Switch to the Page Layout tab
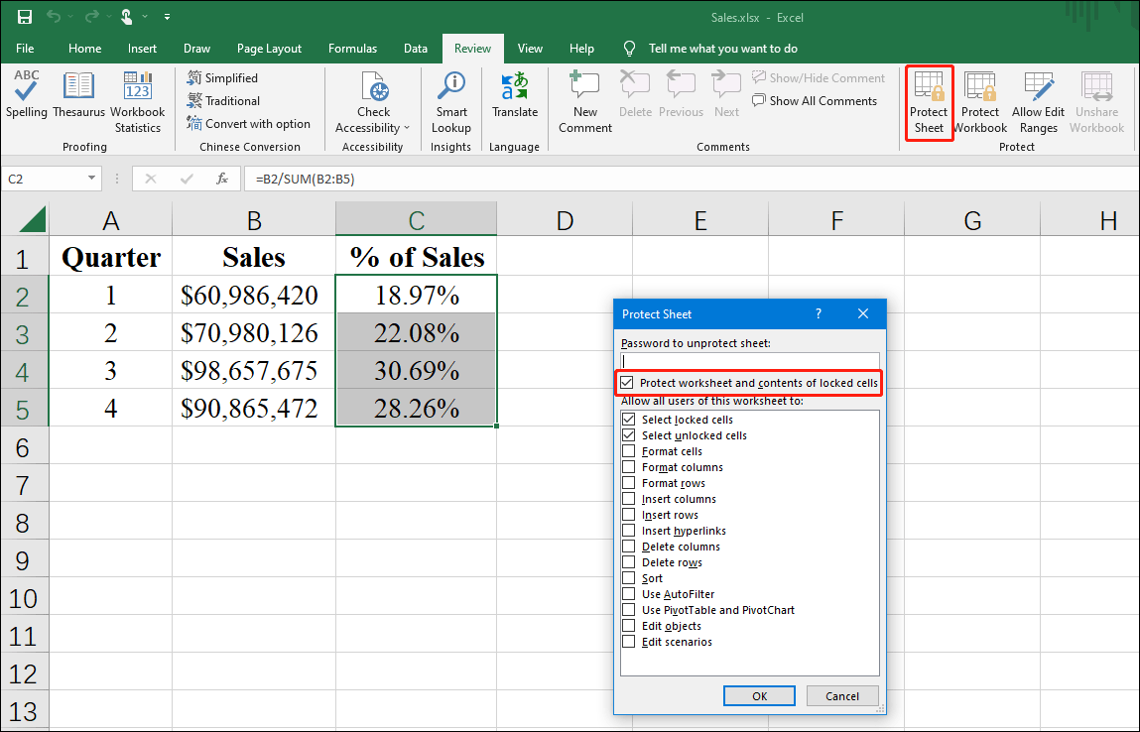 [x=269, y=48]
